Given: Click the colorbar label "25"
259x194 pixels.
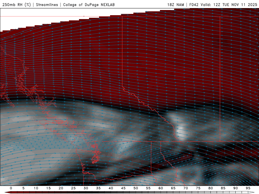Looking at the screenshot, I should (x=73, y=188).
